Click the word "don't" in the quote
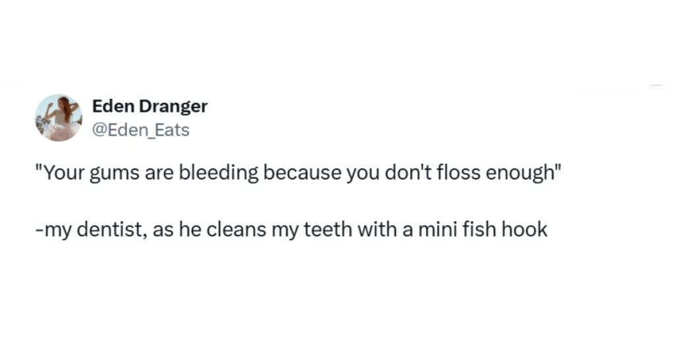675x354 pixels. coord(413,175)
